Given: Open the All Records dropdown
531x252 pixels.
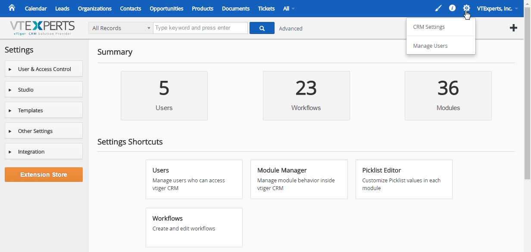Looking at the screenshot, I should coord(121,28).
